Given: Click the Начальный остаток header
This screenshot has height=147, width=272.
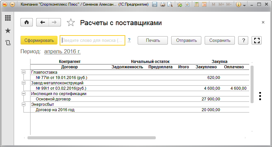Looking at the screenshot, I should click(x=150, y=62).
